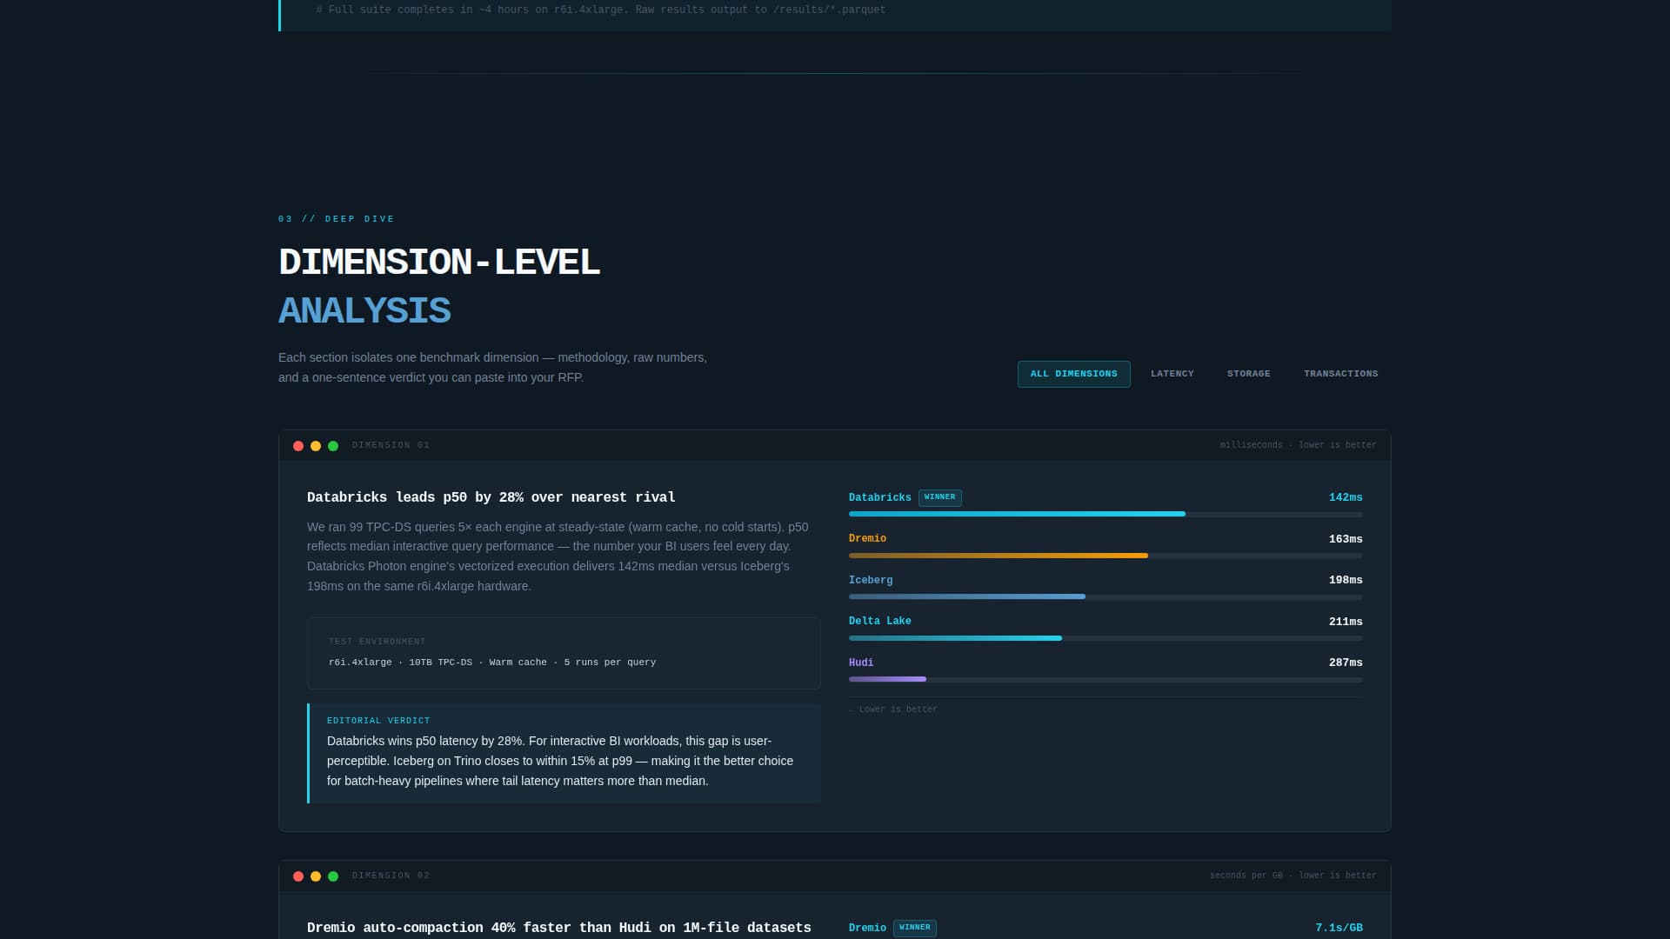The height and width of the screenshot is (939, 1670).
Task: Click the Delta Lake engine label
Action: (x=879, y=621)
